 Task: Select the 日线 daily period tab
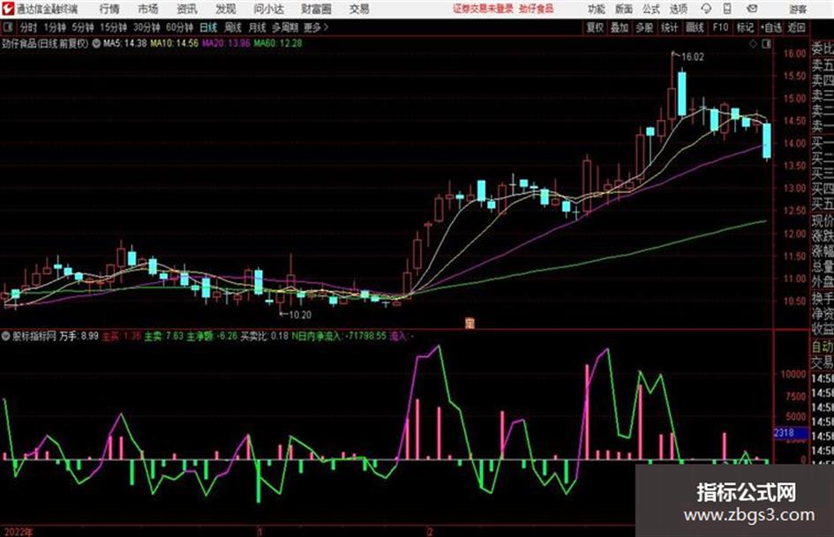[x=208, y=27]
